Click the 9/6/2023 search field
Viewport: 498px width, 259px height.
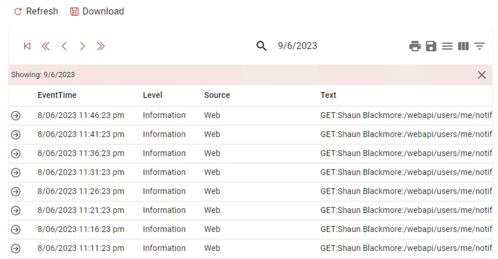(298, 46)
